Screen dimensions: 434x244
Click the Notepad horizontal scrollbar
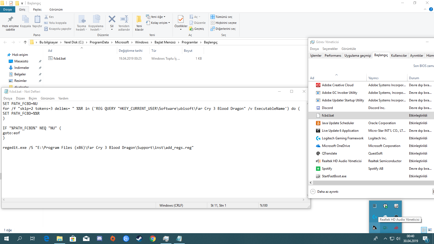pos(154,200)
